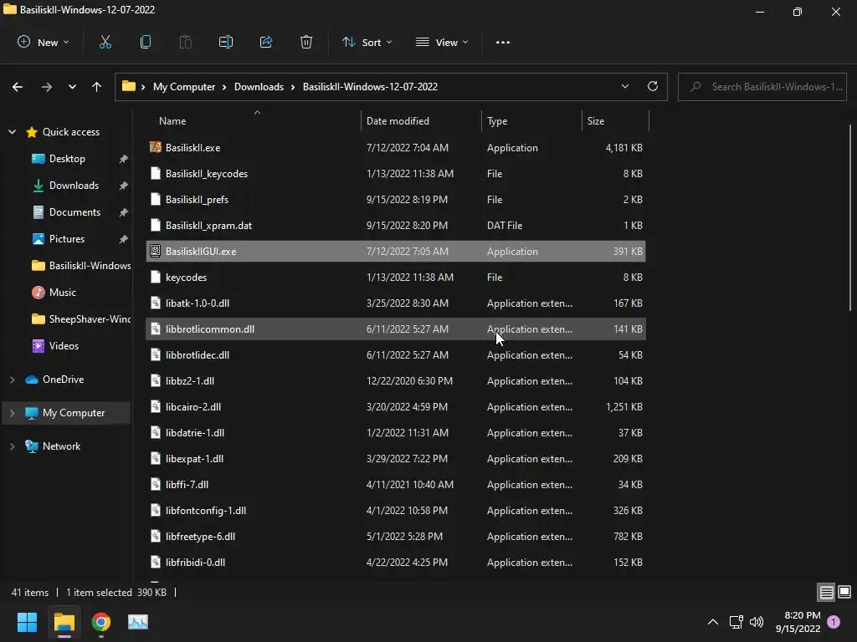Open Google Chrome from taskbar
Screen dimensions: 857x642
point(101,622)
